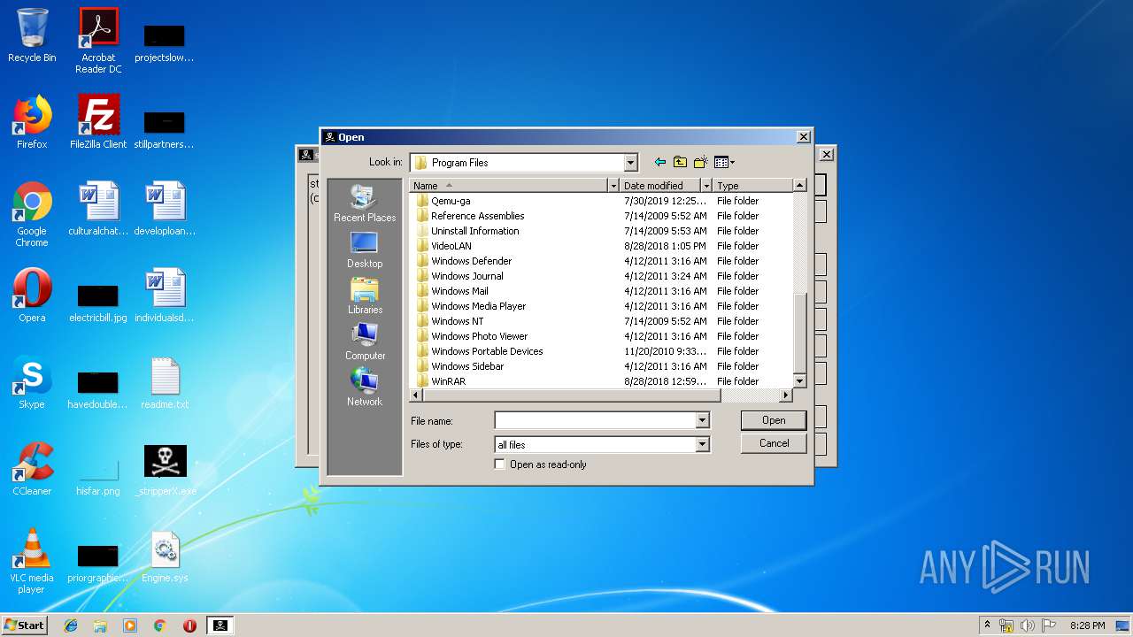The image size is (1133, 637).
Task: Enable Open as read-only checkbox
Action: [x=500, y=464]
